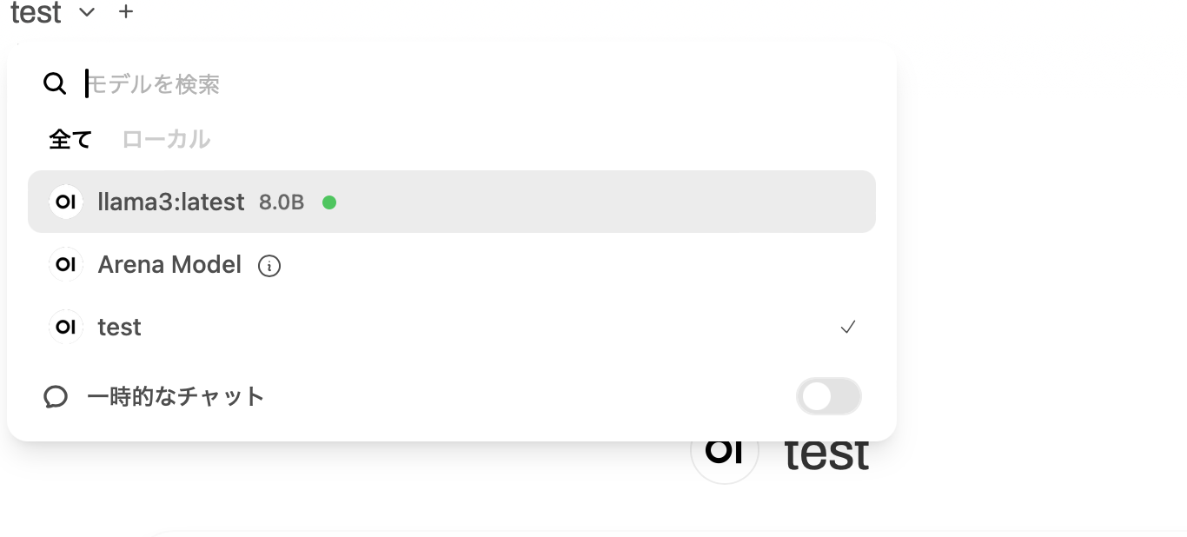Switch to the 全て tab

pyautogui.click(x=70, y=139)
